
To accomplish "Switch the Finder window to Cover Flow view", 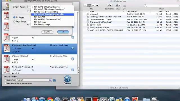I will (x=97, y=5).
